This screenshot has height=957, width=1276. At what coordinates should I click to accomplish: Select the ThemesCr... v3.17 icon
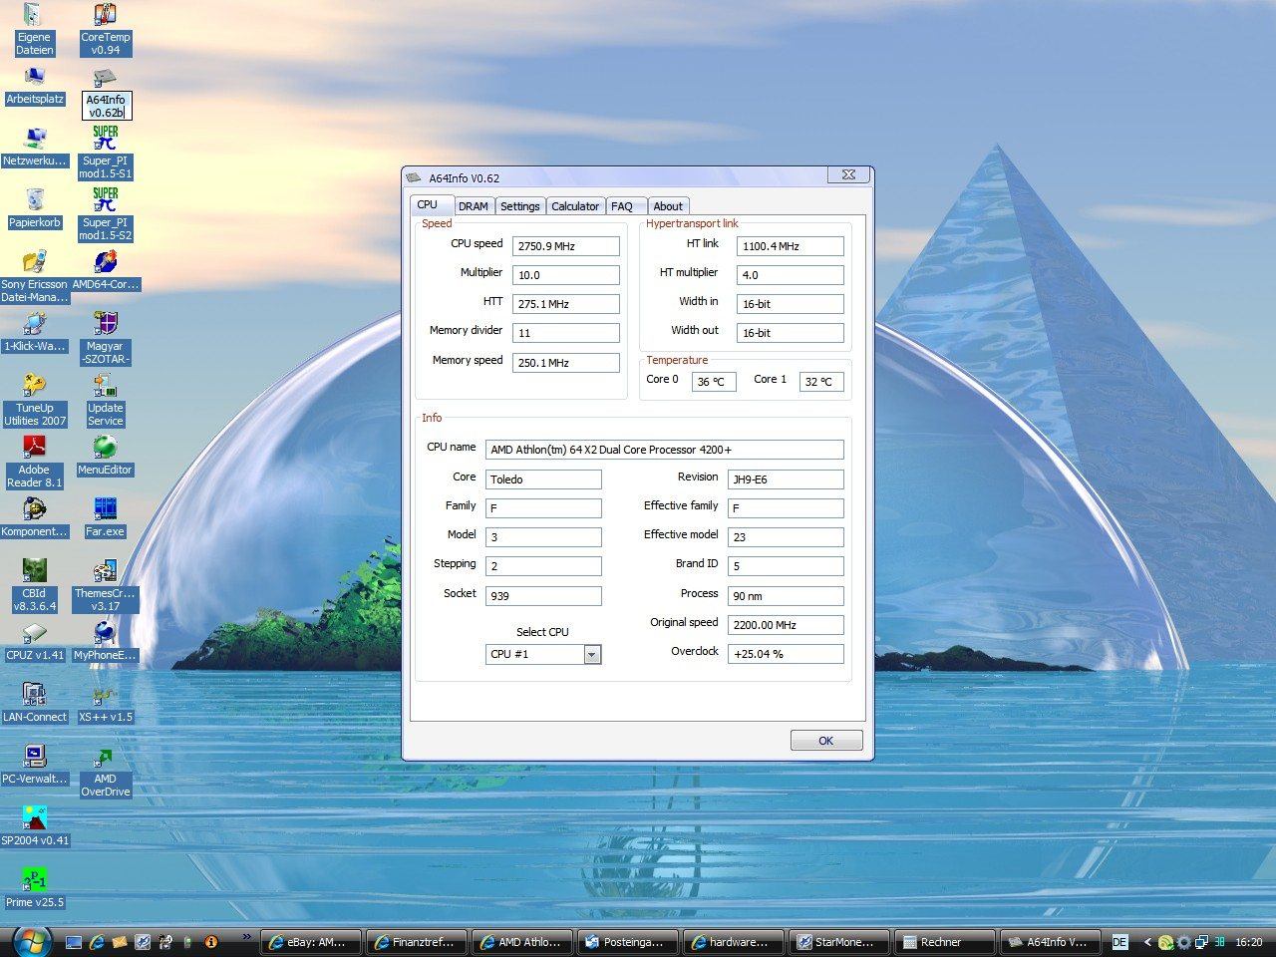pos(105,585)
